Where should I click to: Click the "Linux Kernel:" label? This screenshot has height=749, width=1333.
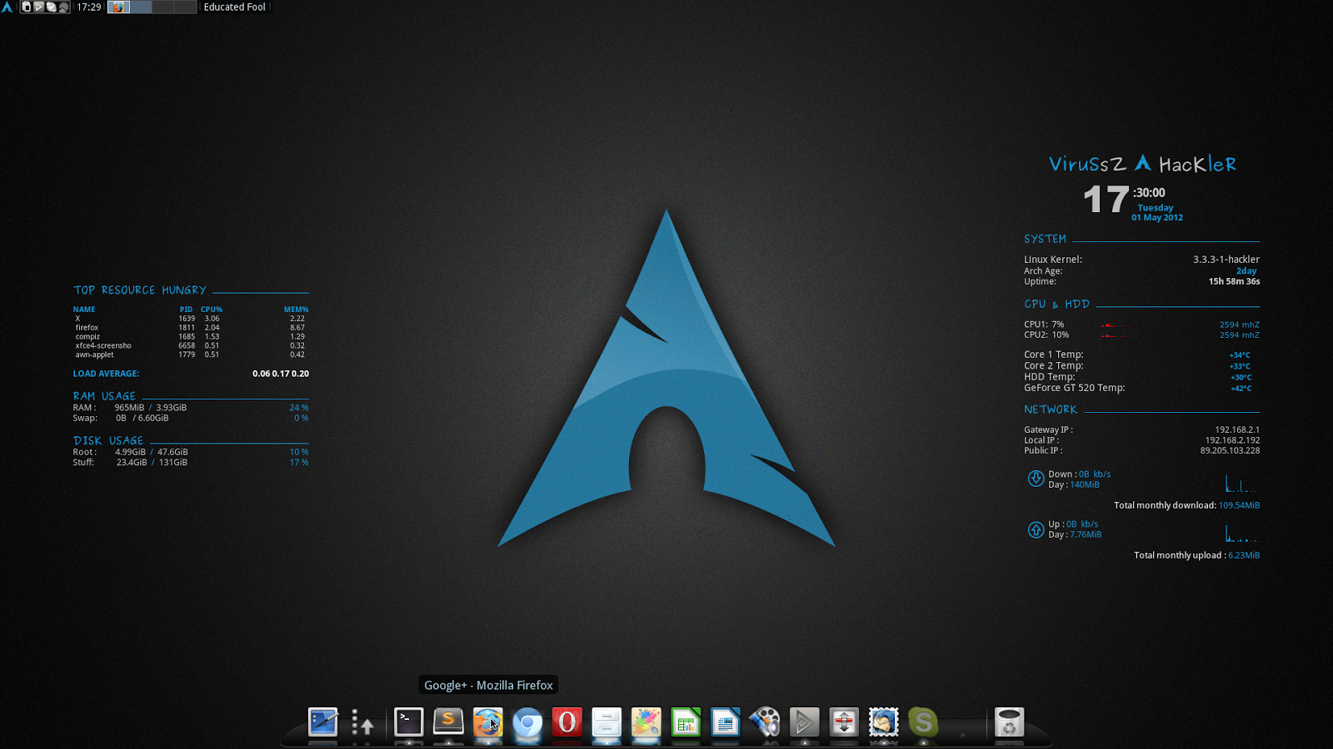coord(1053,260)
